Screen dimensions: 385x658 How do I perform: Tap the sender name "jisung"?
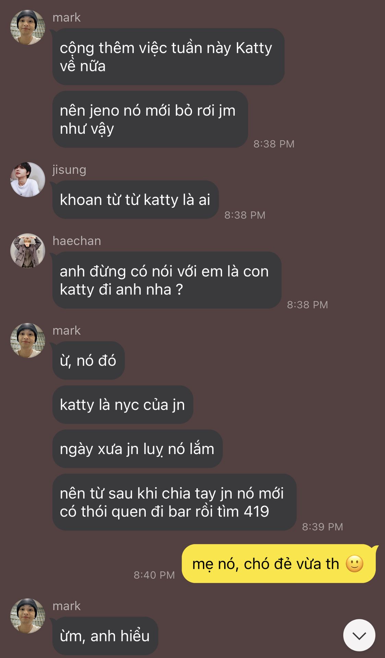coord(69,170)
